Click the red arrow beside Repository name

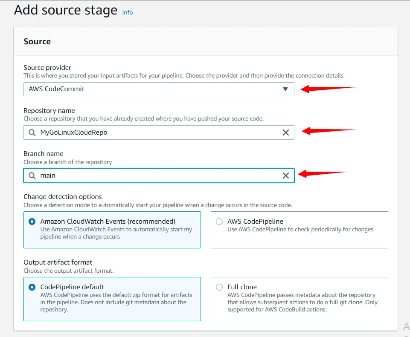point(329,131)
